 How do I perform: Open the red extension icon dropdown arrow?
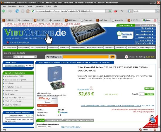click(x=119, y=11)
